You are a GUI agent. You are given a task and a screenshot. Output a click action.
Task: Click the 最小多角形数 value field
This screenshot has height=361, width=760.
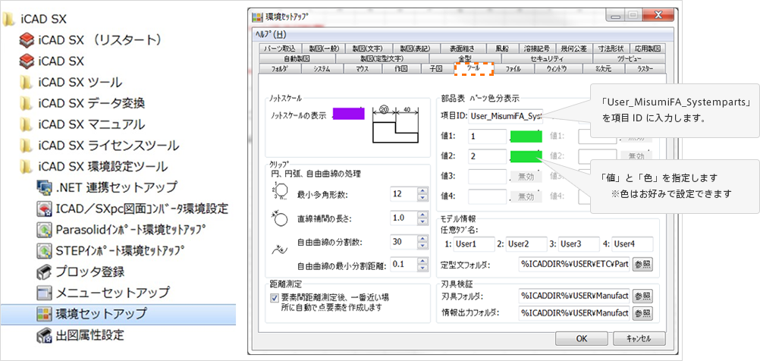tap(404, 195)
